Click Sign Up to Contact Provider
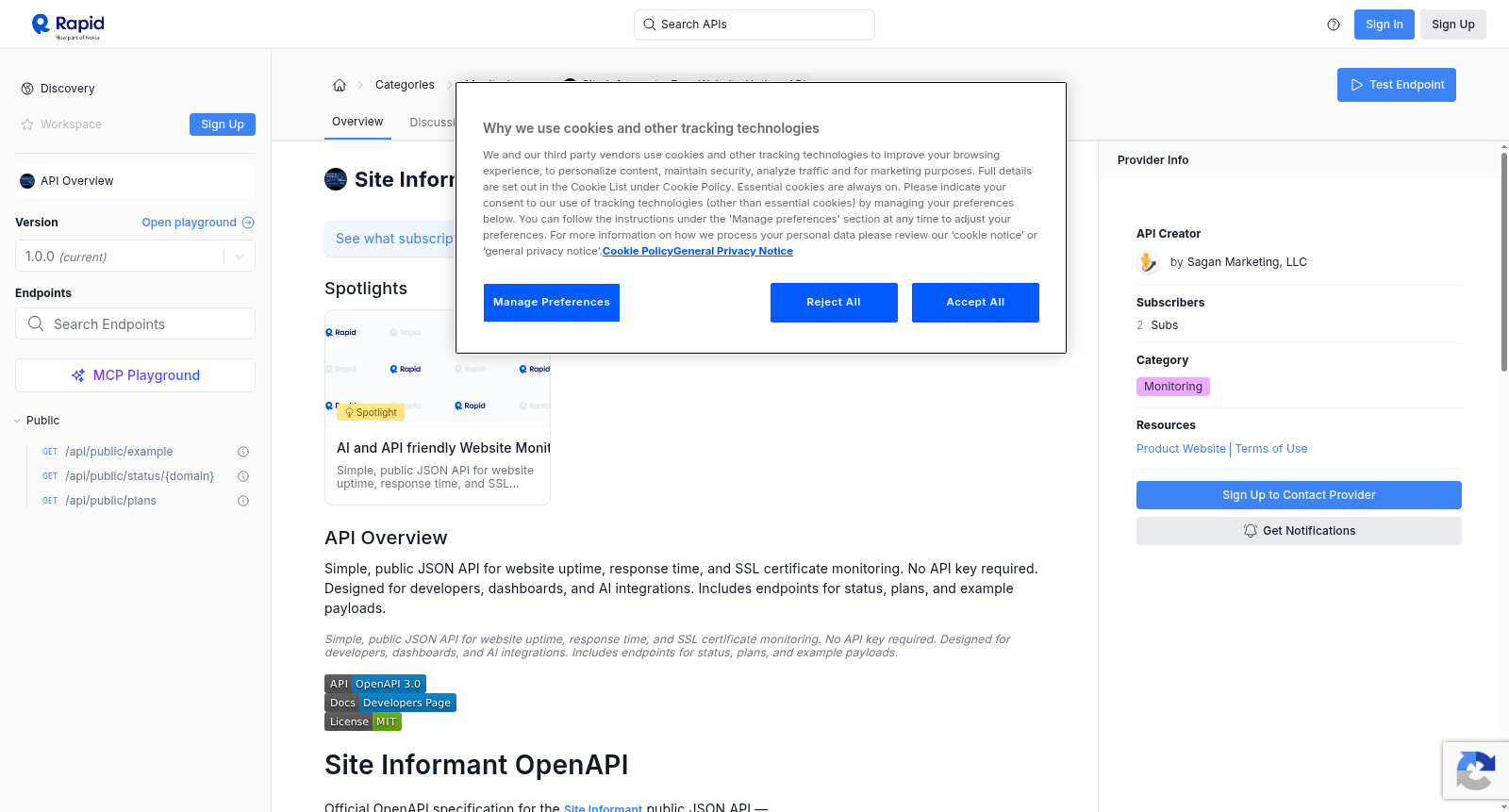 point(1299,495)
